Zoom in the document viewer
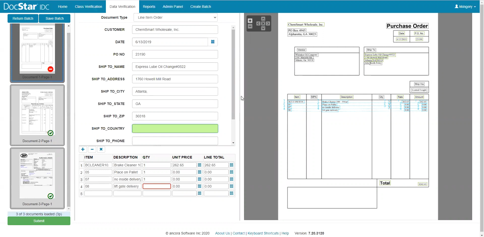This screenshot has width=484, height=237. [x=250, y=21]
